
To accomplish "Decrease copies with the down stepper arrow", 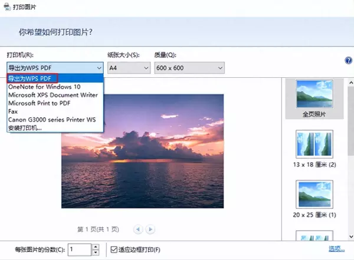I will point(96,253).
